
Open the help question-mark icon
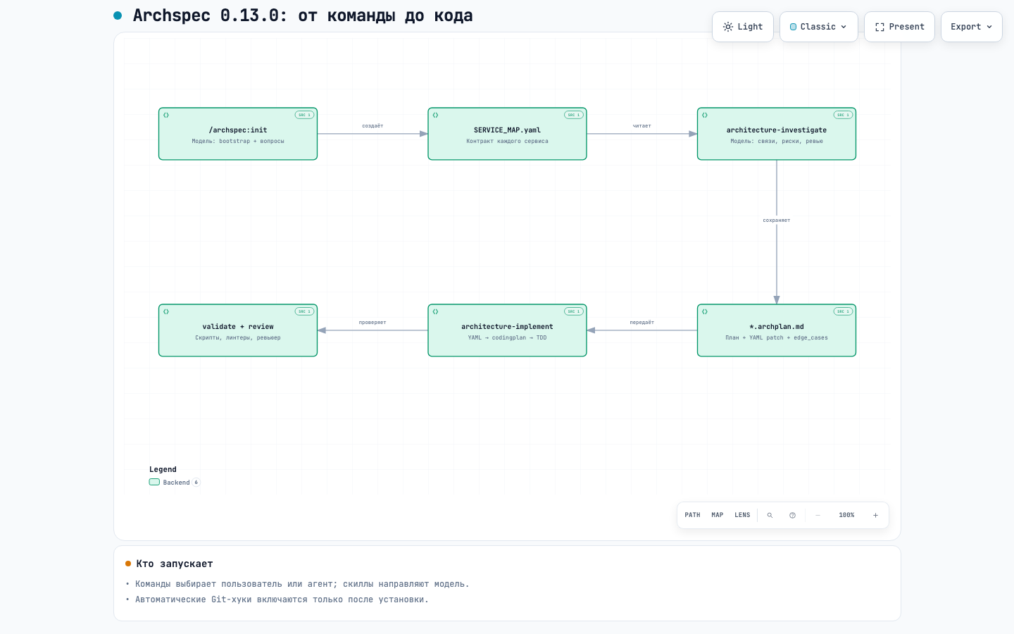point(792,515)
